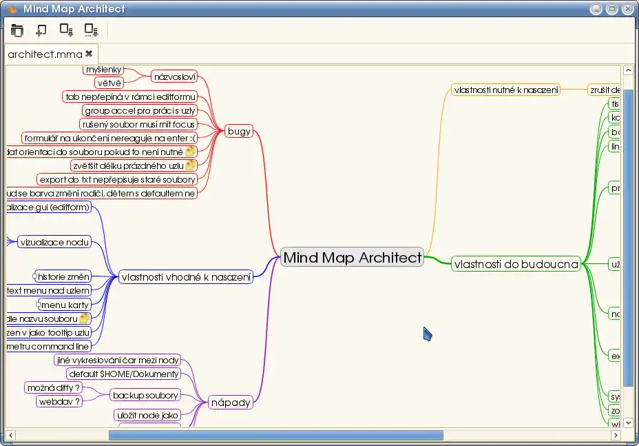Viewport: 639px width, 446px height.
Task: Open note icon on 'dle nazvu souboru' node
Action: pyautogui.click(x=84, y=318)
